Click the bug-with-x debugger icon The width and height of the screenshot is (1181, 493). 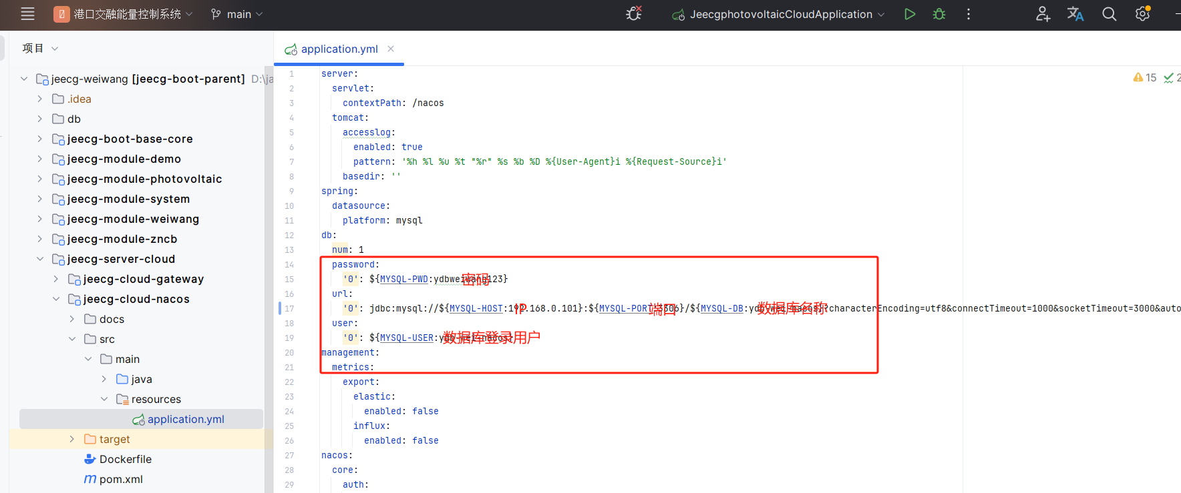pyautogui.click(x=633, y=14)
